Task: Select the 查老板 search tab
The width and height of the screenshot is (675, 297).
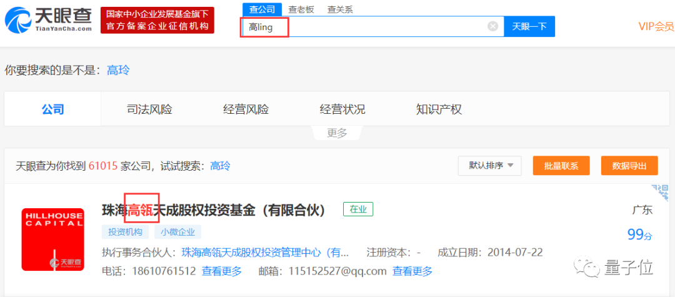Action: pyautogui.click(x=301, y=9)
